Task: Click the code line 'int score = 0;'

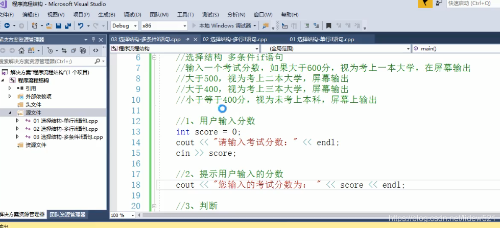Action: [x=208, y=132]
